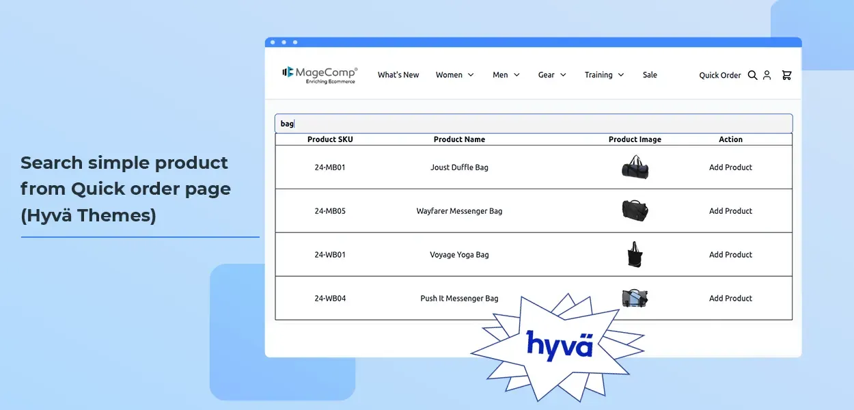Open the Quick Order link

720,75
